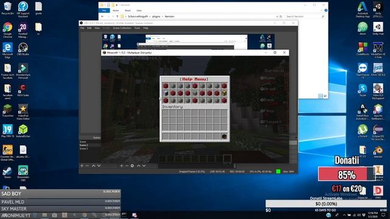Select NCH Suite desktop icon
Viewport: 390px width, 219px height.
coord(23,91)
